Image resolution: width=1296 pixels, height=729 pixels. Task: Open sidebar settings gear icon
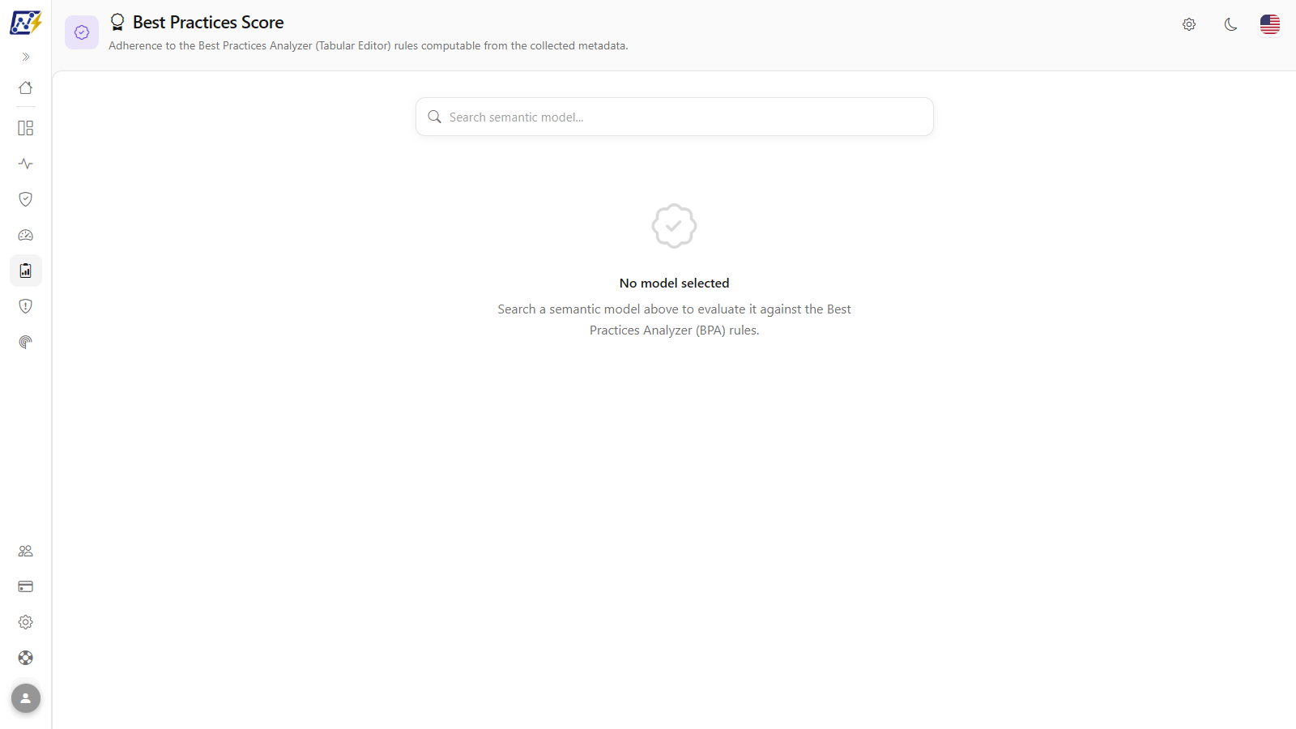click(x=26, y=622)
